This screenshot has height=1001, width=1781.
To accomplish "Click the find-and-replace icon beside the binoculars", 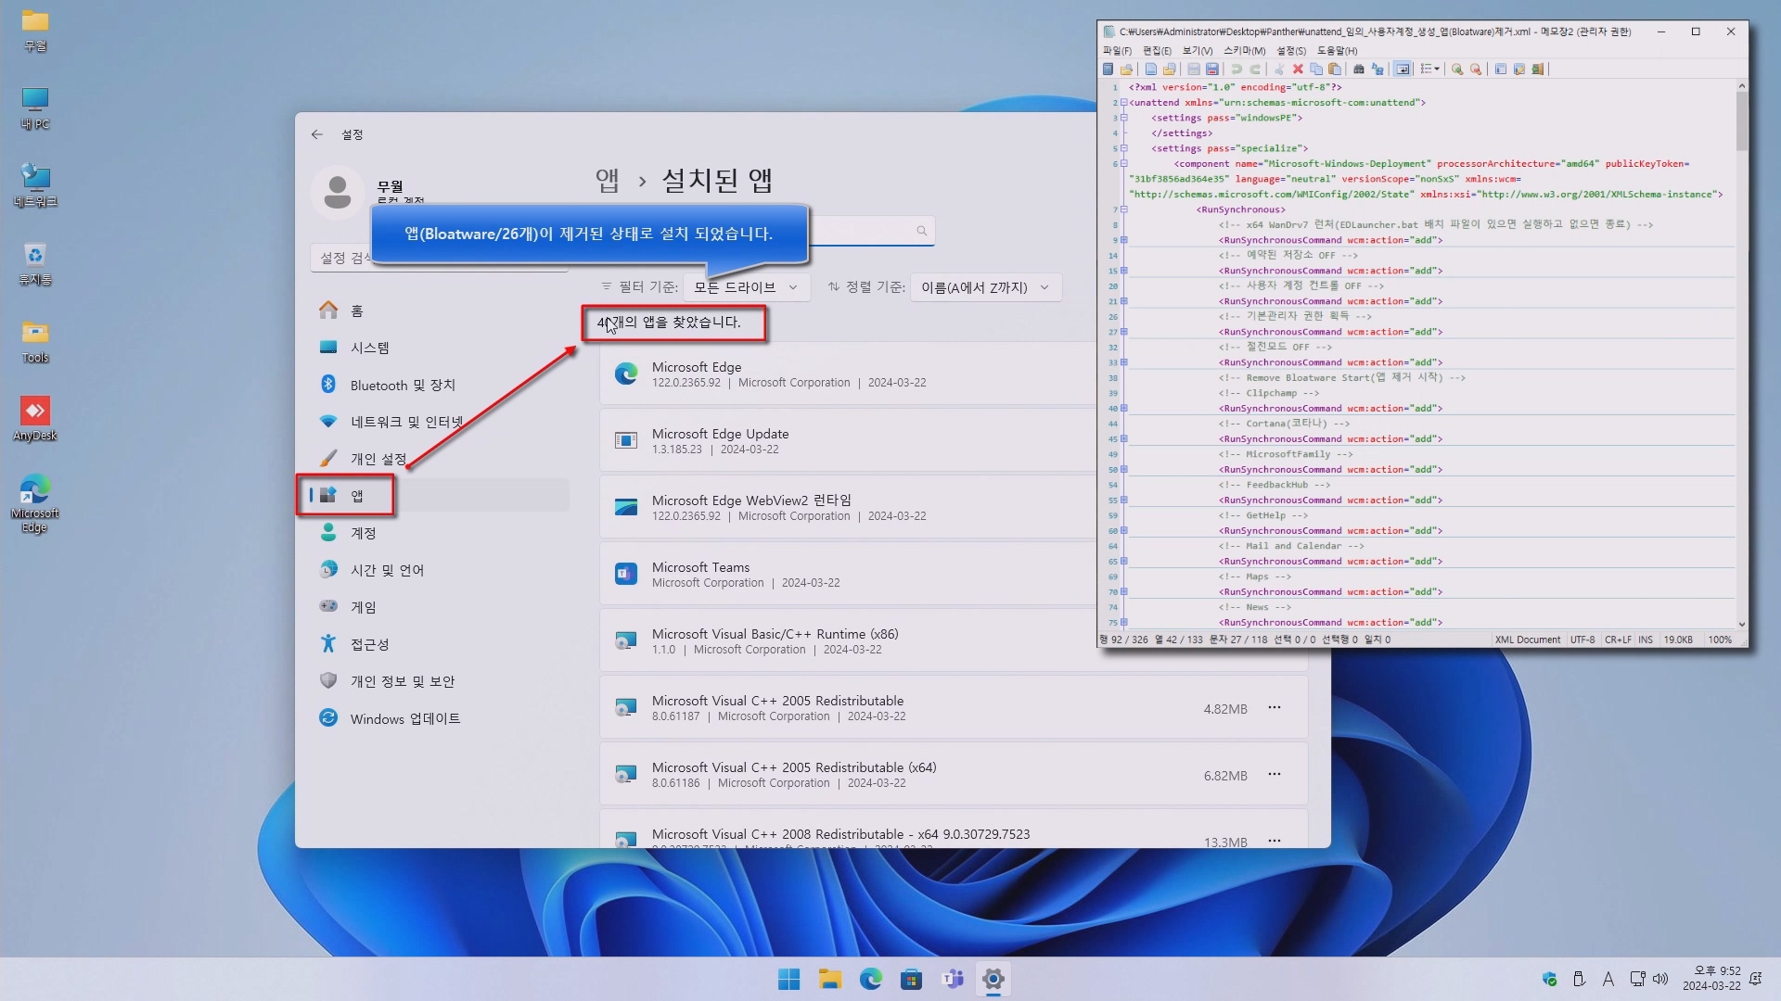I will coord(1378,70).
